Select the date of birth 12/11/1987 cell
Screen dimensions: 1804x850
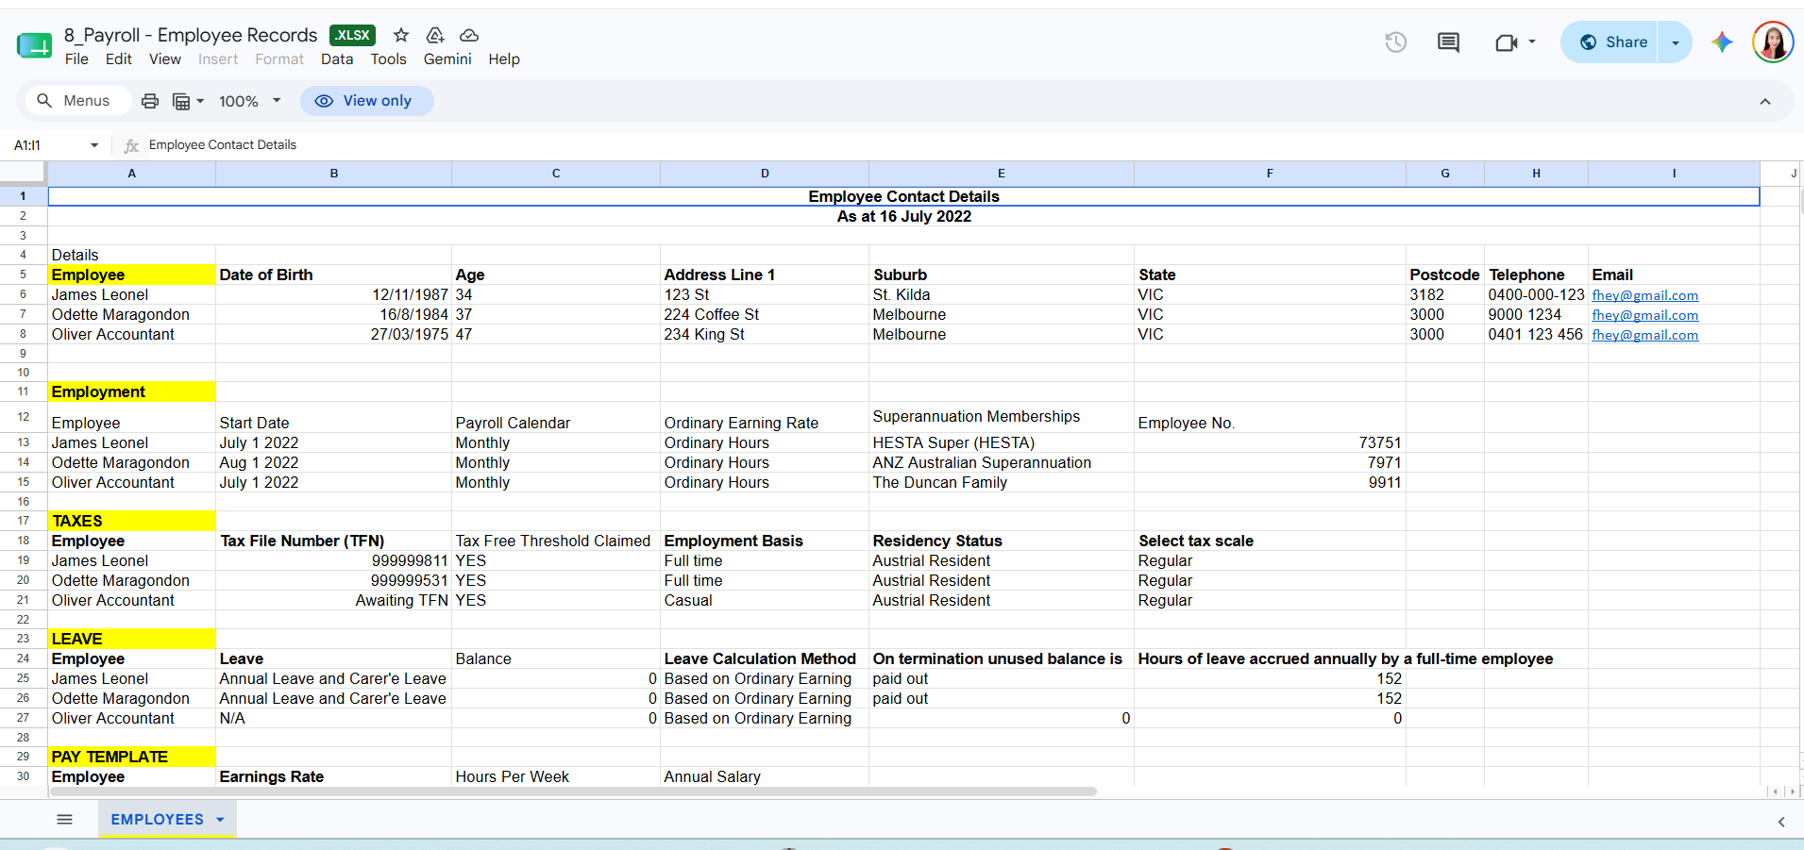pyautogui.click(x=333, y=294)
